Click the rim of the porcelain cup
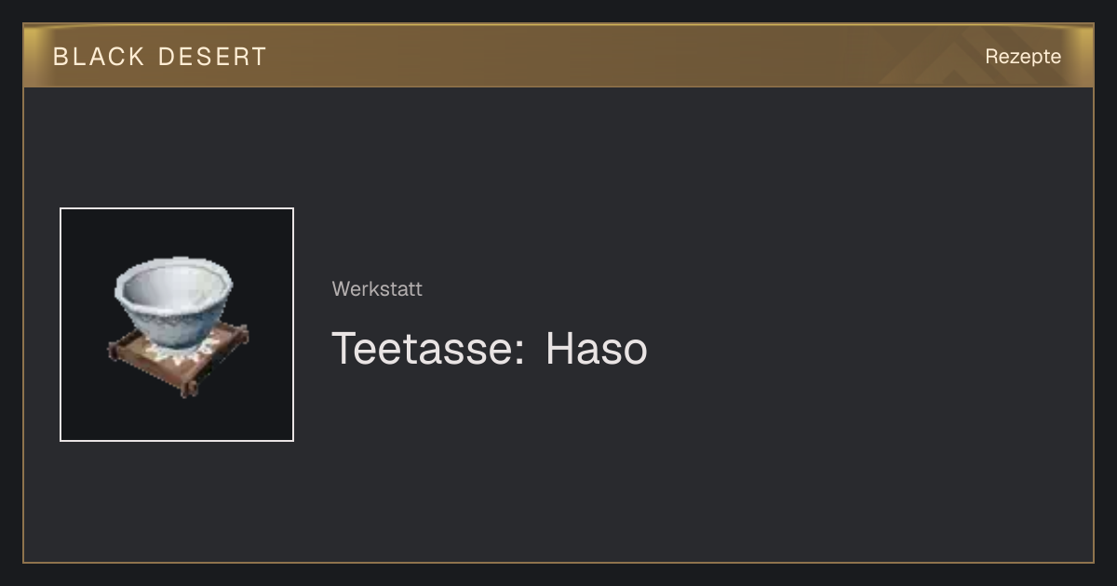 173,278
